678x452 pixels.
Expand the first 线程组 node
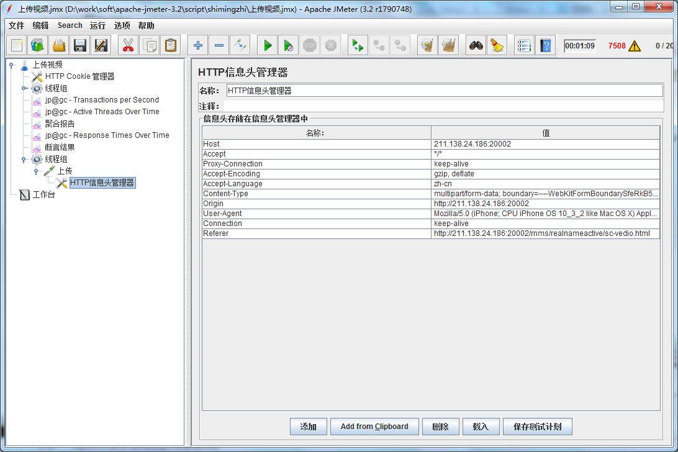(24, 88)
